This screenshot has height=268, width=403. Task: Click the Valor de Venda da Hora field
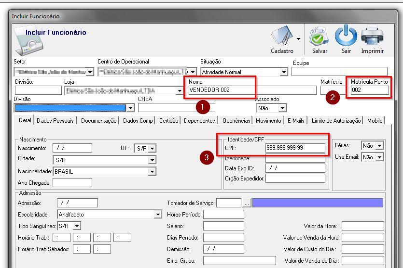tap(363, 238)
